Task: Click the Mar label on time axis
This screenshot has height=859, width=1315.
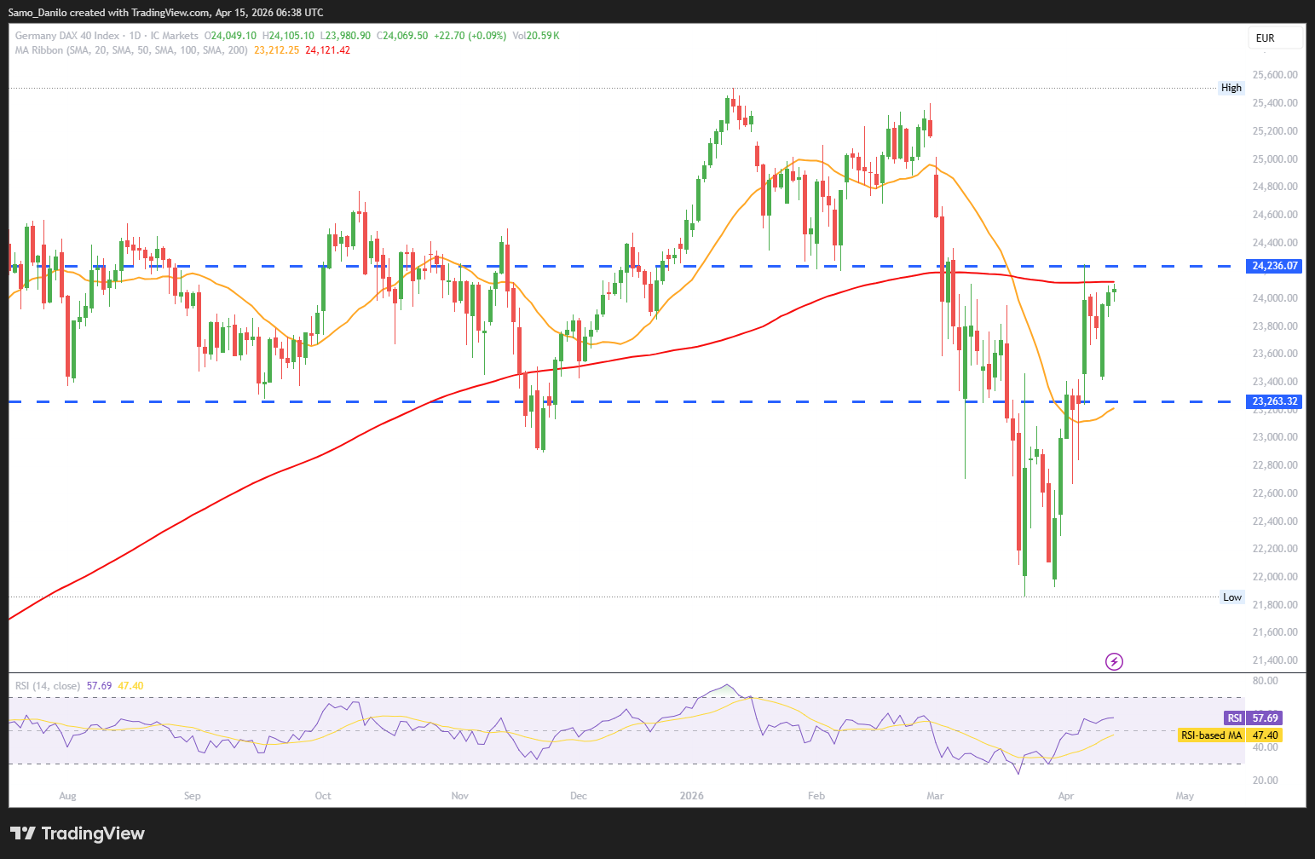Action: tap(935, 796)
